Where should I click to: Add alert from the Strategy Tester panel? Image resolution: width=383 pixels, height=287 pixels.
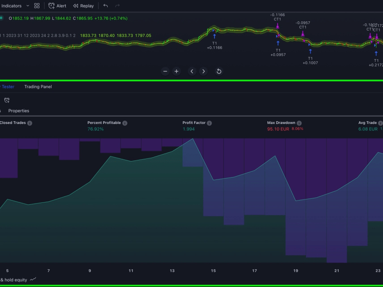coord(7,100)
